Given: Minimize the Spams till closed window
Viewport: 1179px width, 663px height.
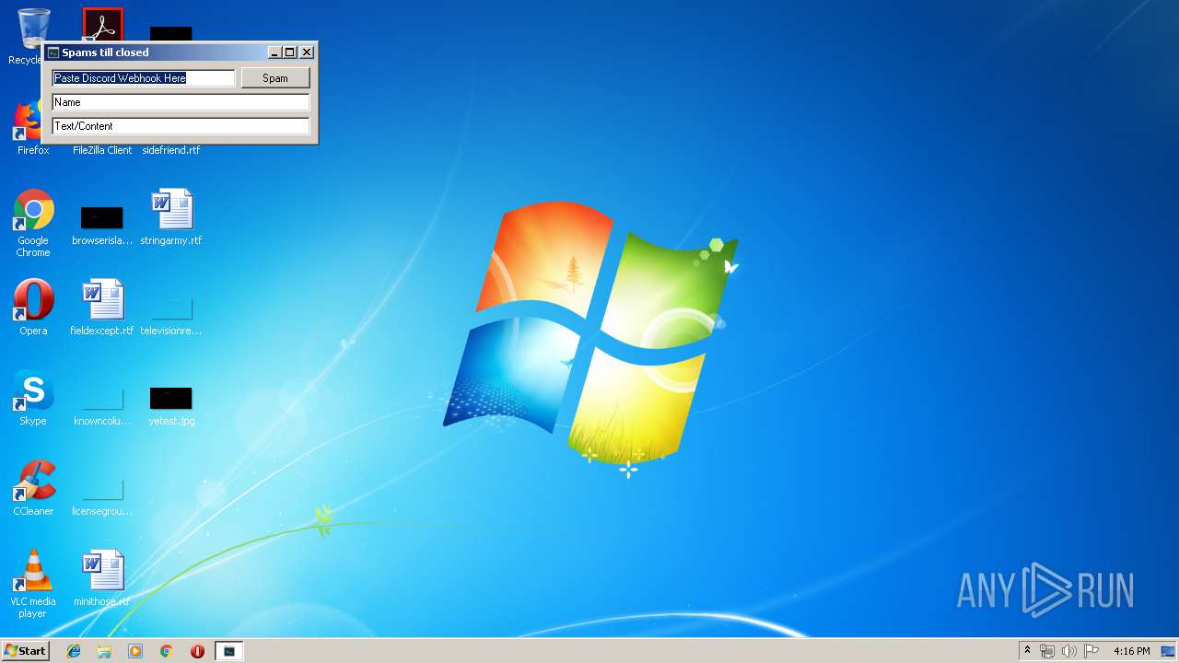Looking at the screenshot, I should point(274,52).
